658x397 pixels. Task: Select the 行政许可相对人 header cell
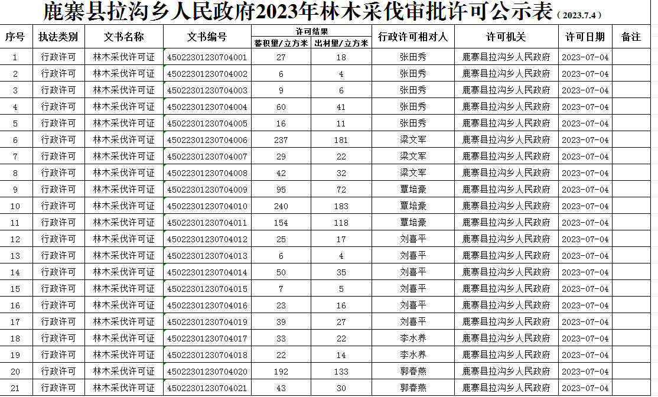click(x=413, y=37)
